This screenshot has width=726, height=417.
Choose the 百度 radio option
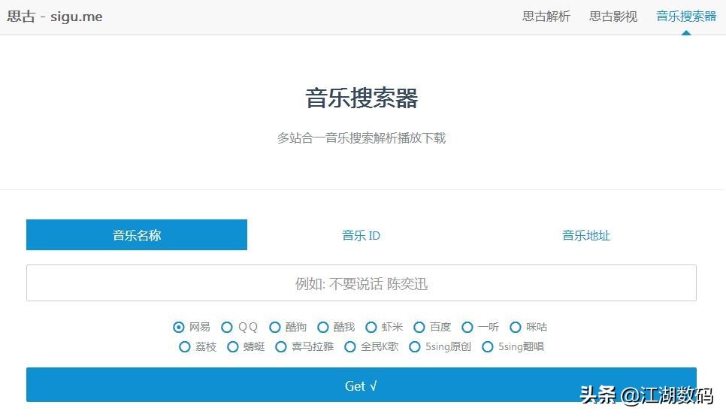pos(419,327)
